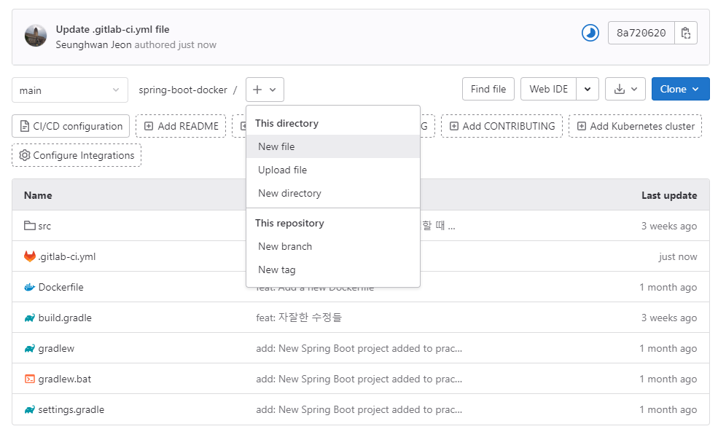718x437 pixels.
Task: Click the Find file button
Action: tap(488, 89)
